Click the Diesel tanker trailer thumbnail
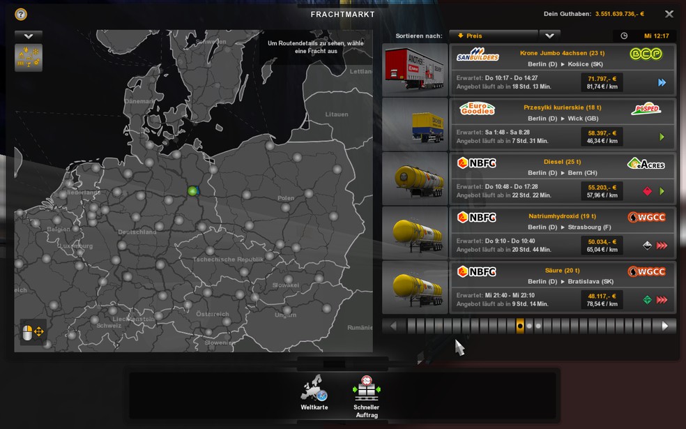686x429 pixels. [416, 179]
